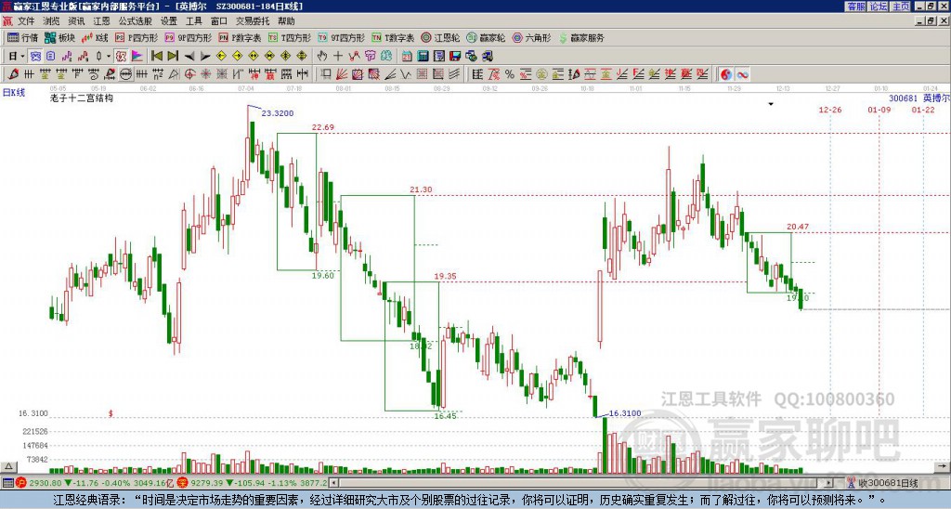951x509 pixels.
Task: Open the P四方形 square tool
Action: (137, 37)
